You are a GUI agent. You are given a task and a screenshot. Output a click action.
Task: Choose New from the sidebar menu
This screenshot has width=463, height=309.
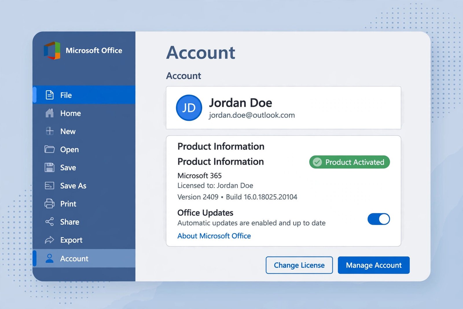[84, 131]
